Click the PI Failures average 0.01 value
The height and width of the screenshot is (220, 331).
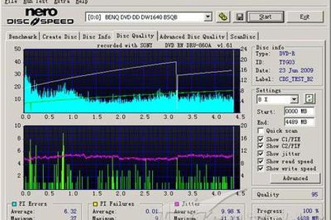click(152, 211)
